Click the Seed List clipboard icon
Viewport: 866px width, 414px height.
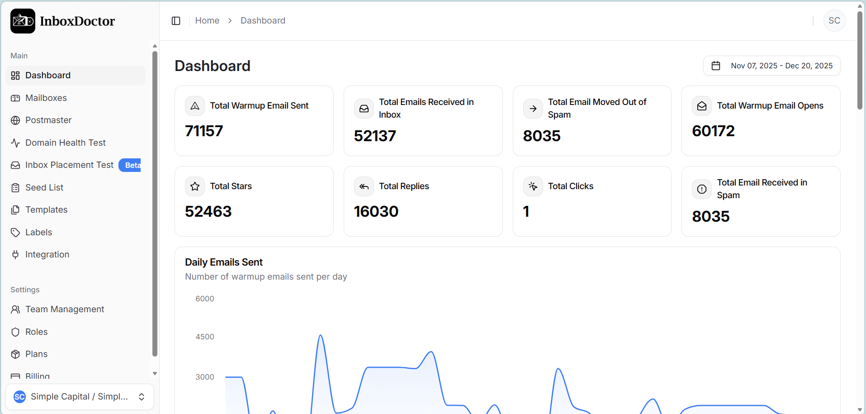pos(15,188)
